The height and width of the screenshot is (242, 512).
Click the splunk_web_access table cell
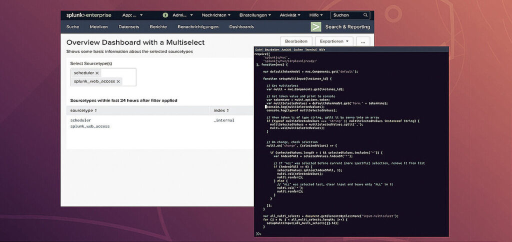click(x=90, y=126)
